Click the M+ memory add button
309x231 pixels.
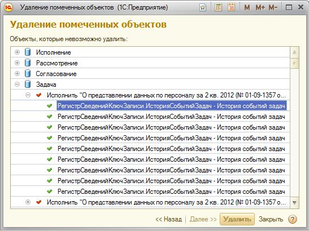(x=260, y=7)
